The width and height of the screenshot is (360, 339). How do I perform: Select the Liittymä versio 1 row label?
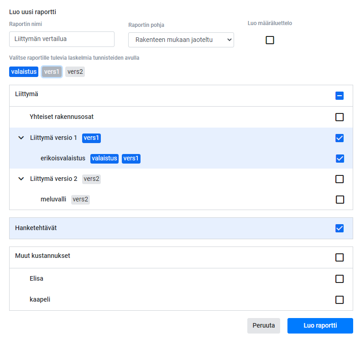[53, 138]
